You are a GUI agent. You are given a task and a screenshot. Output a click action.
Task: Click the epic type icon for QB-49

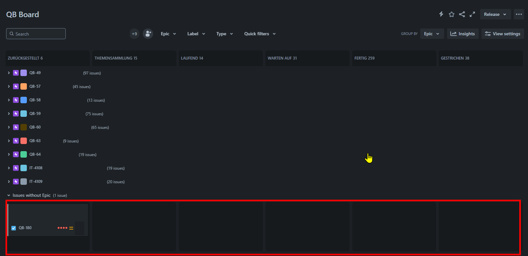(16, 73)
